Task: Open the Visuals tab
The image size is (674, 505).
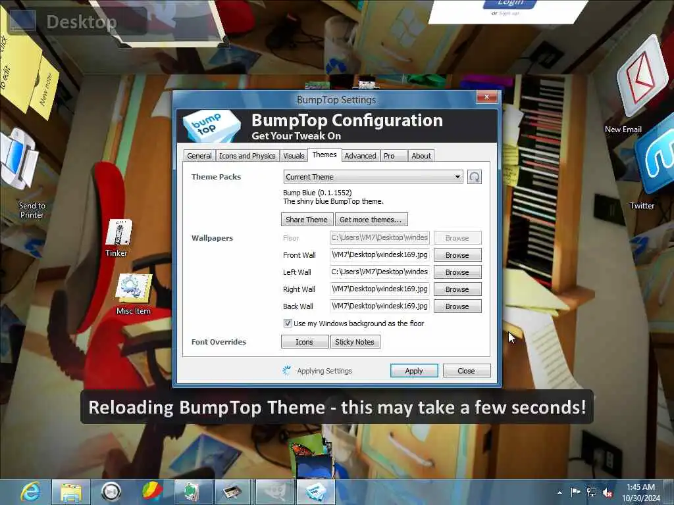Action: coord(294,155)
